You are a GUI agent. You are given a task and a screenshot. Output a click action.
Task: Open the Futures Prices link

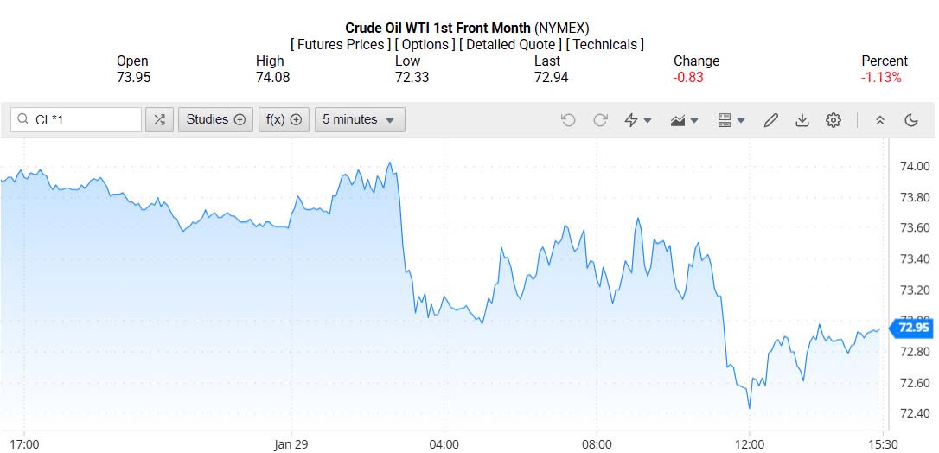point(342,45)
